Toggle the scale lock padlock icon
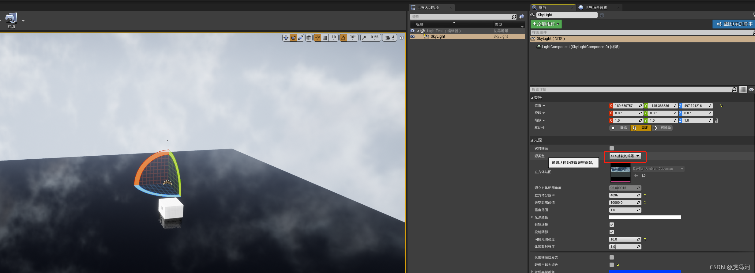The image size is (755, 273). [717, 121]
